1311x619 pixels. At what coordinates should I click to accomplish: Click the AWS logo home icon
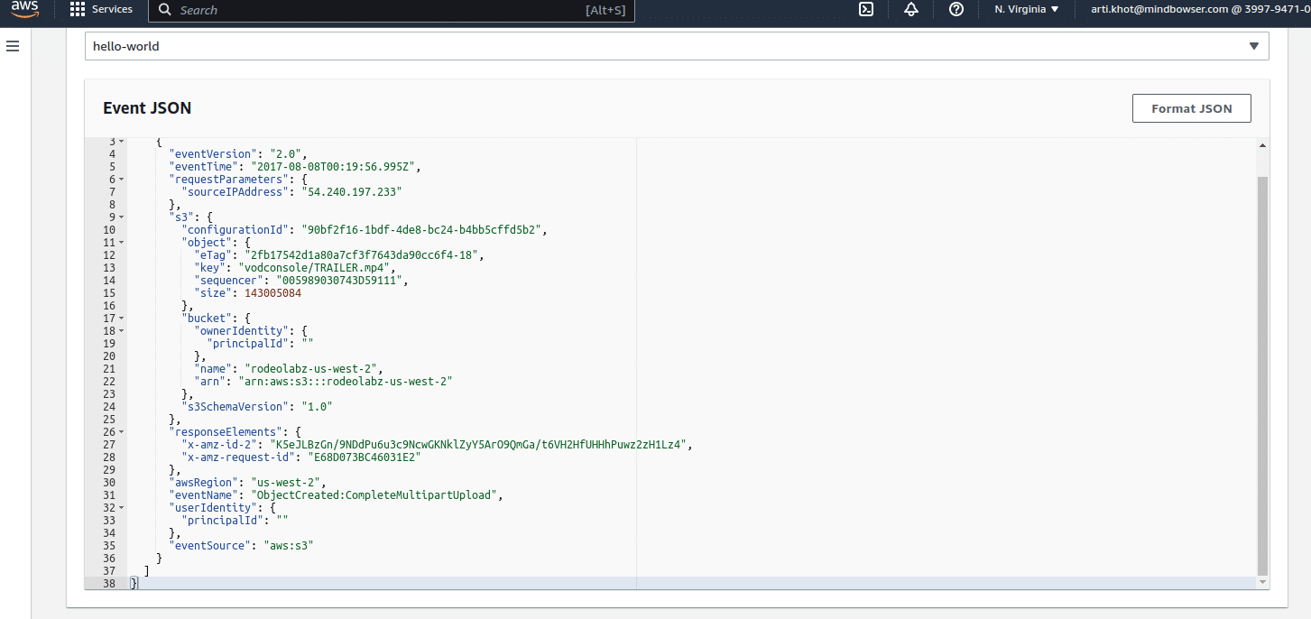click(x=24, y=10)
